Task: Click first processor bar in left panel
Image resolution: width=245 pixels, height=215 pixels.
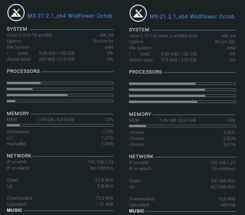Action: click(x=60, y=83)
